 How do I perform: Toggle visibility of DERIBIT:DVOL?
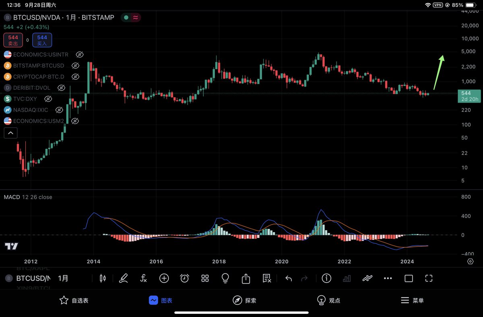point(61,87)
